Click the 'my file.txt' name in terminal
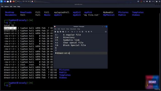 pos(91,15)
